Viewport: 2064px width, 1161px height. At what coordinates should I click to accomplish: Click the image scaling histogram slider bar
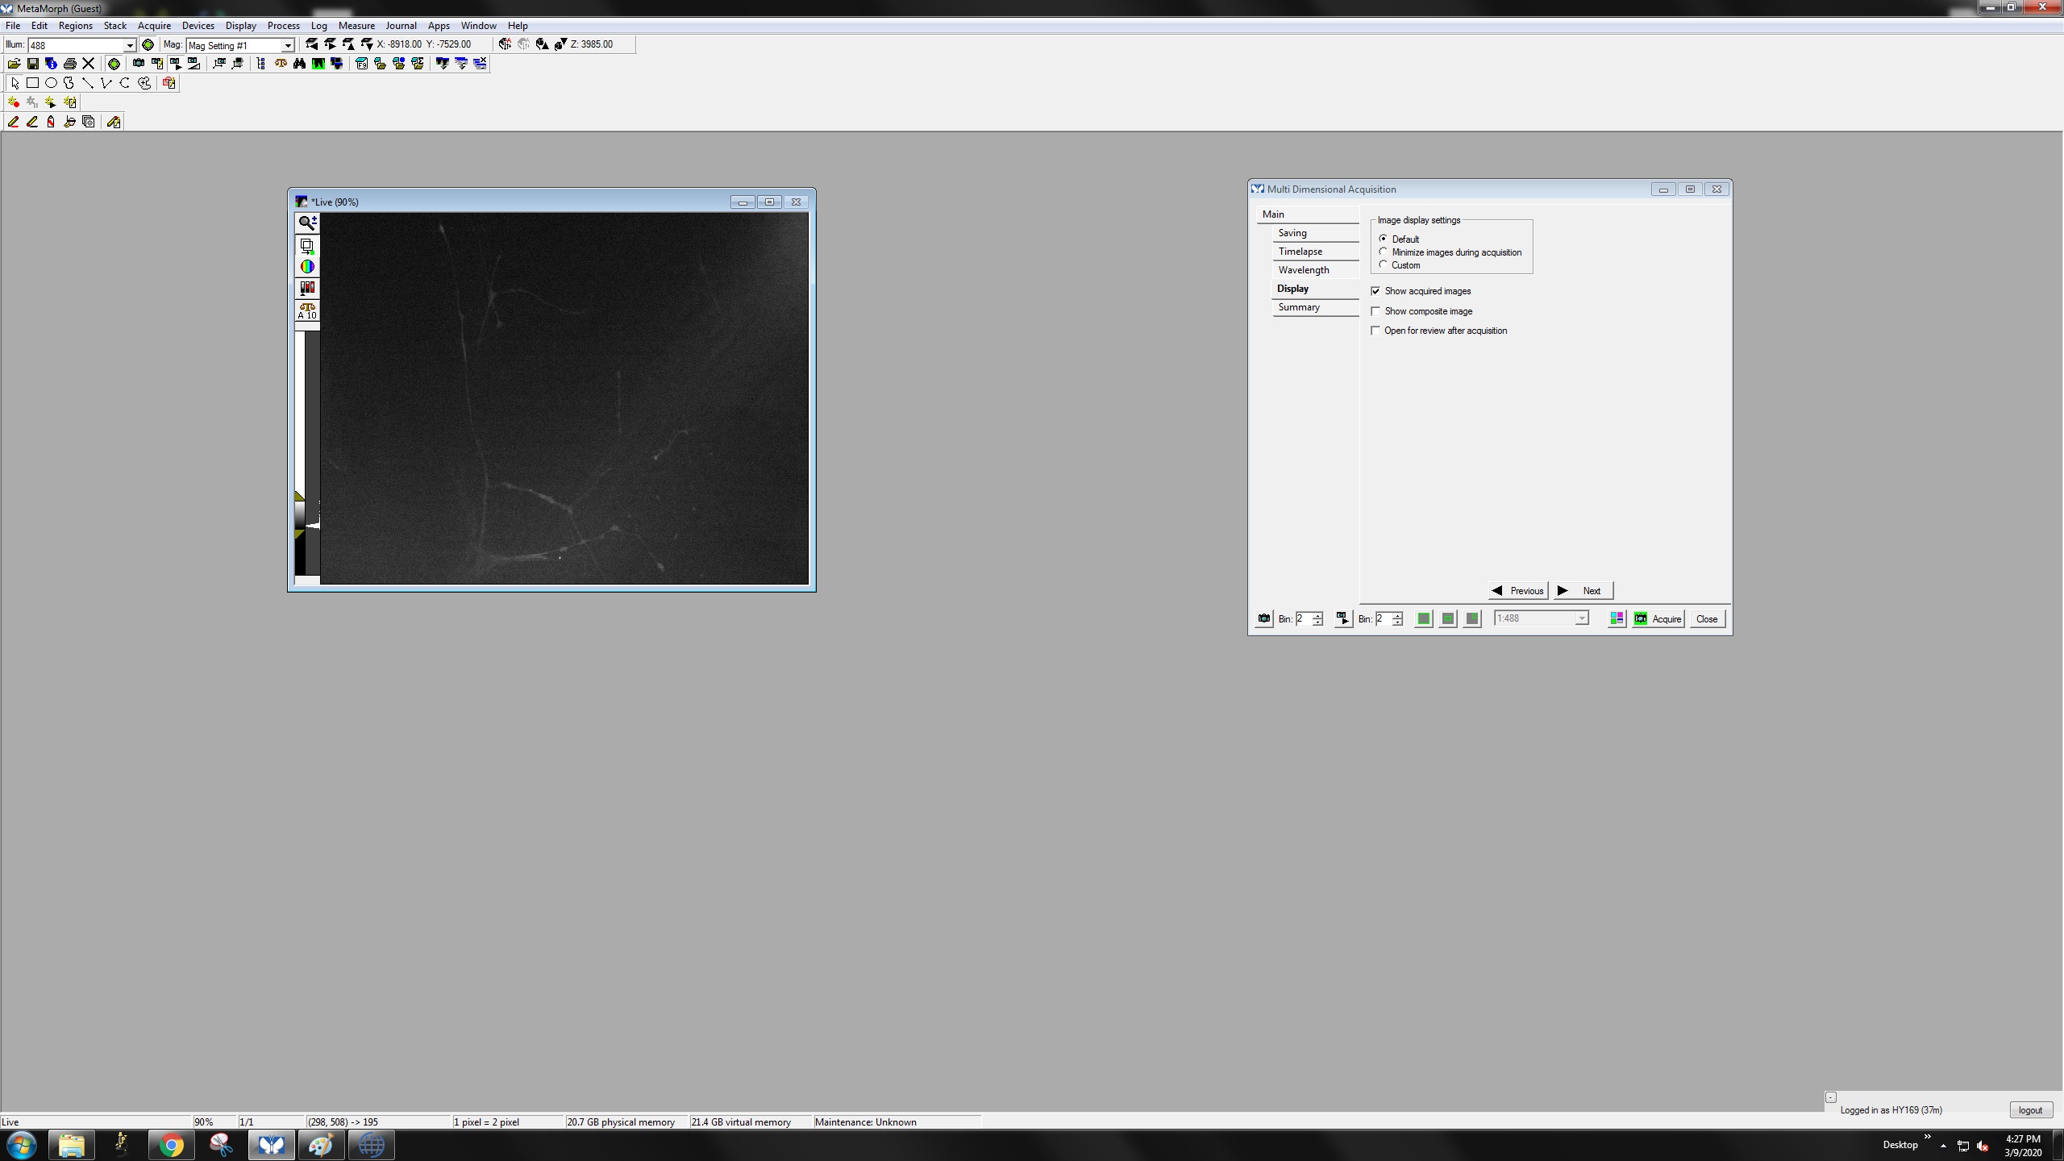[306, 451]
